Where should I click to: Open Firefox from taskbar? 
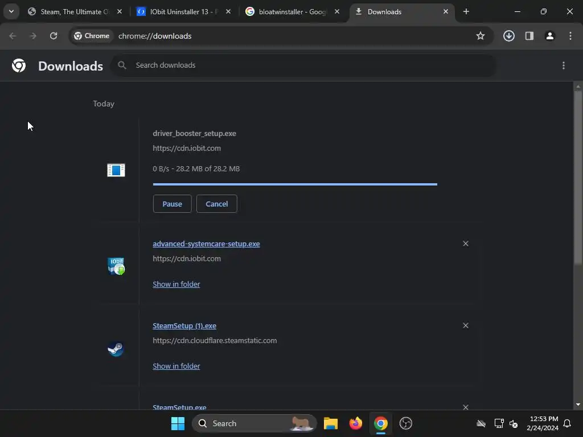[x=356, y=423]
